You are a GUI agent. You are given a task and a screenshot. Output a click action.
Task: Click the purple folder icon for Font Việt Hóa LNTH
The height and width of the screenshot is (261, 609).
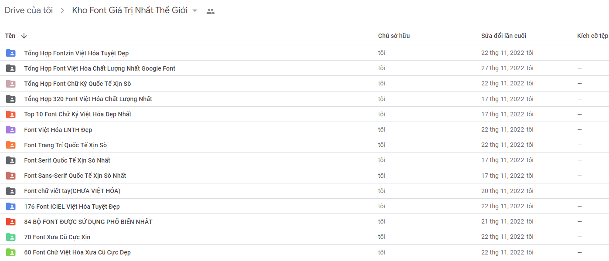(x=10, y=130)
